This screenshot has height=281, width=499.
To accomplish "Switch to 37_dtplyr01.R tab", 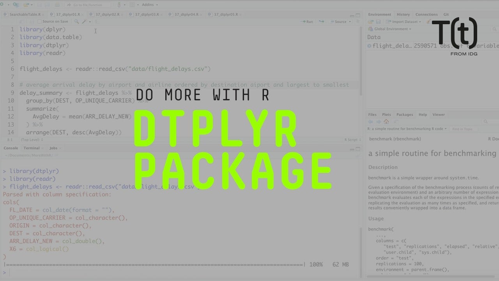I will pyautogui.click(x=68, y=14).
